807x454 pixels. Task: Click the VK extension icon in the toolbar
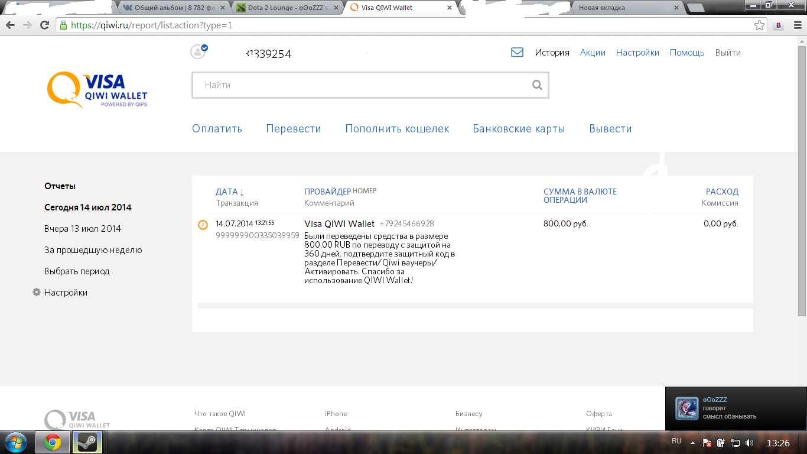tap(779, 25)
